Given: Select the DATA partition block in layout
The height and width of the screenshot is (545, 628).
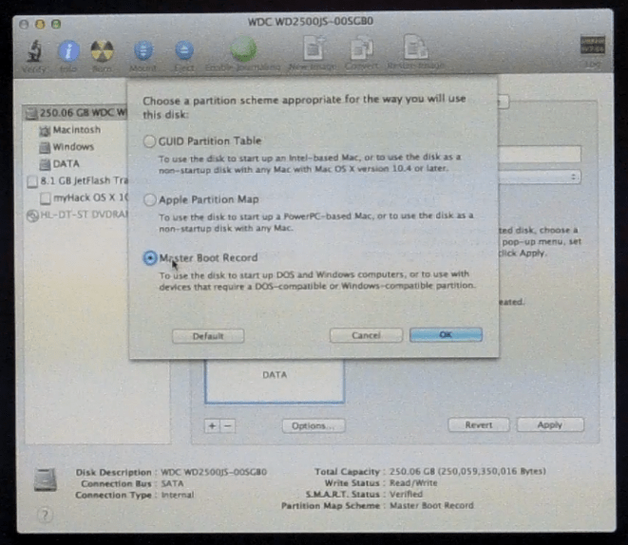Looking at the screenshot, I should (275, 382).
